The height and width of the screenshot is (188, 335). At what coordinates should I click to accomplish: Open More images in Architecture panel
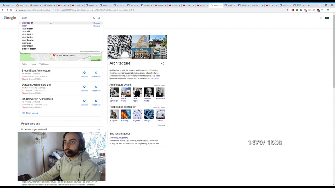[x=160, y=53]
